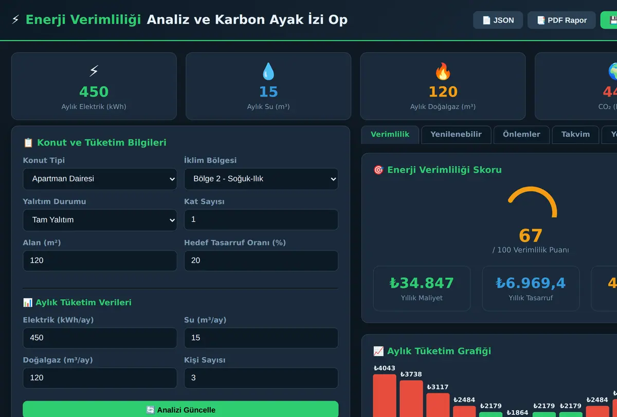Focus the Kat Sayısı input field
The width and height of the screenshot is (617, 417).
[x=261, y=220]
